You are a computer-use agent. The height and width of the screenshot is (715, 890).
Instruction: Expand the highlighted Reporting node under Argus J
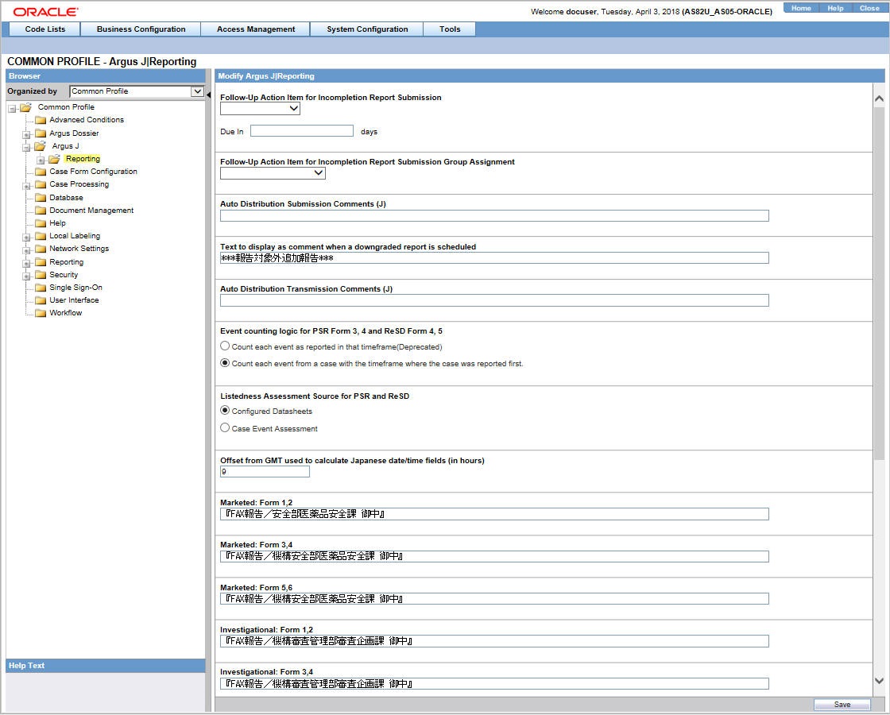tap(41, 160)
